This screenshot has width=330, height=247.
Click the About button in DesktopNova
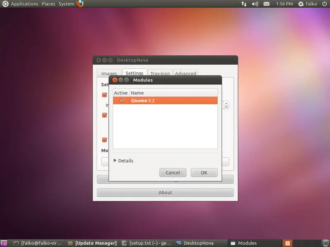tap(165, 192)
